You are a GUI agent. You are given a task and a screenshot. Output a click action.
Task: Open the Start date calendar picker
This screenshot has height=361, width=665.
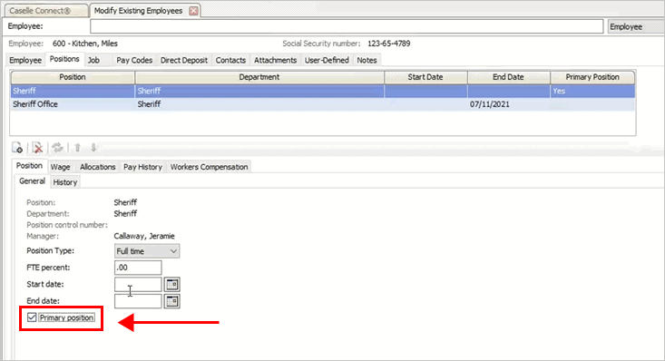coord(171,284)
